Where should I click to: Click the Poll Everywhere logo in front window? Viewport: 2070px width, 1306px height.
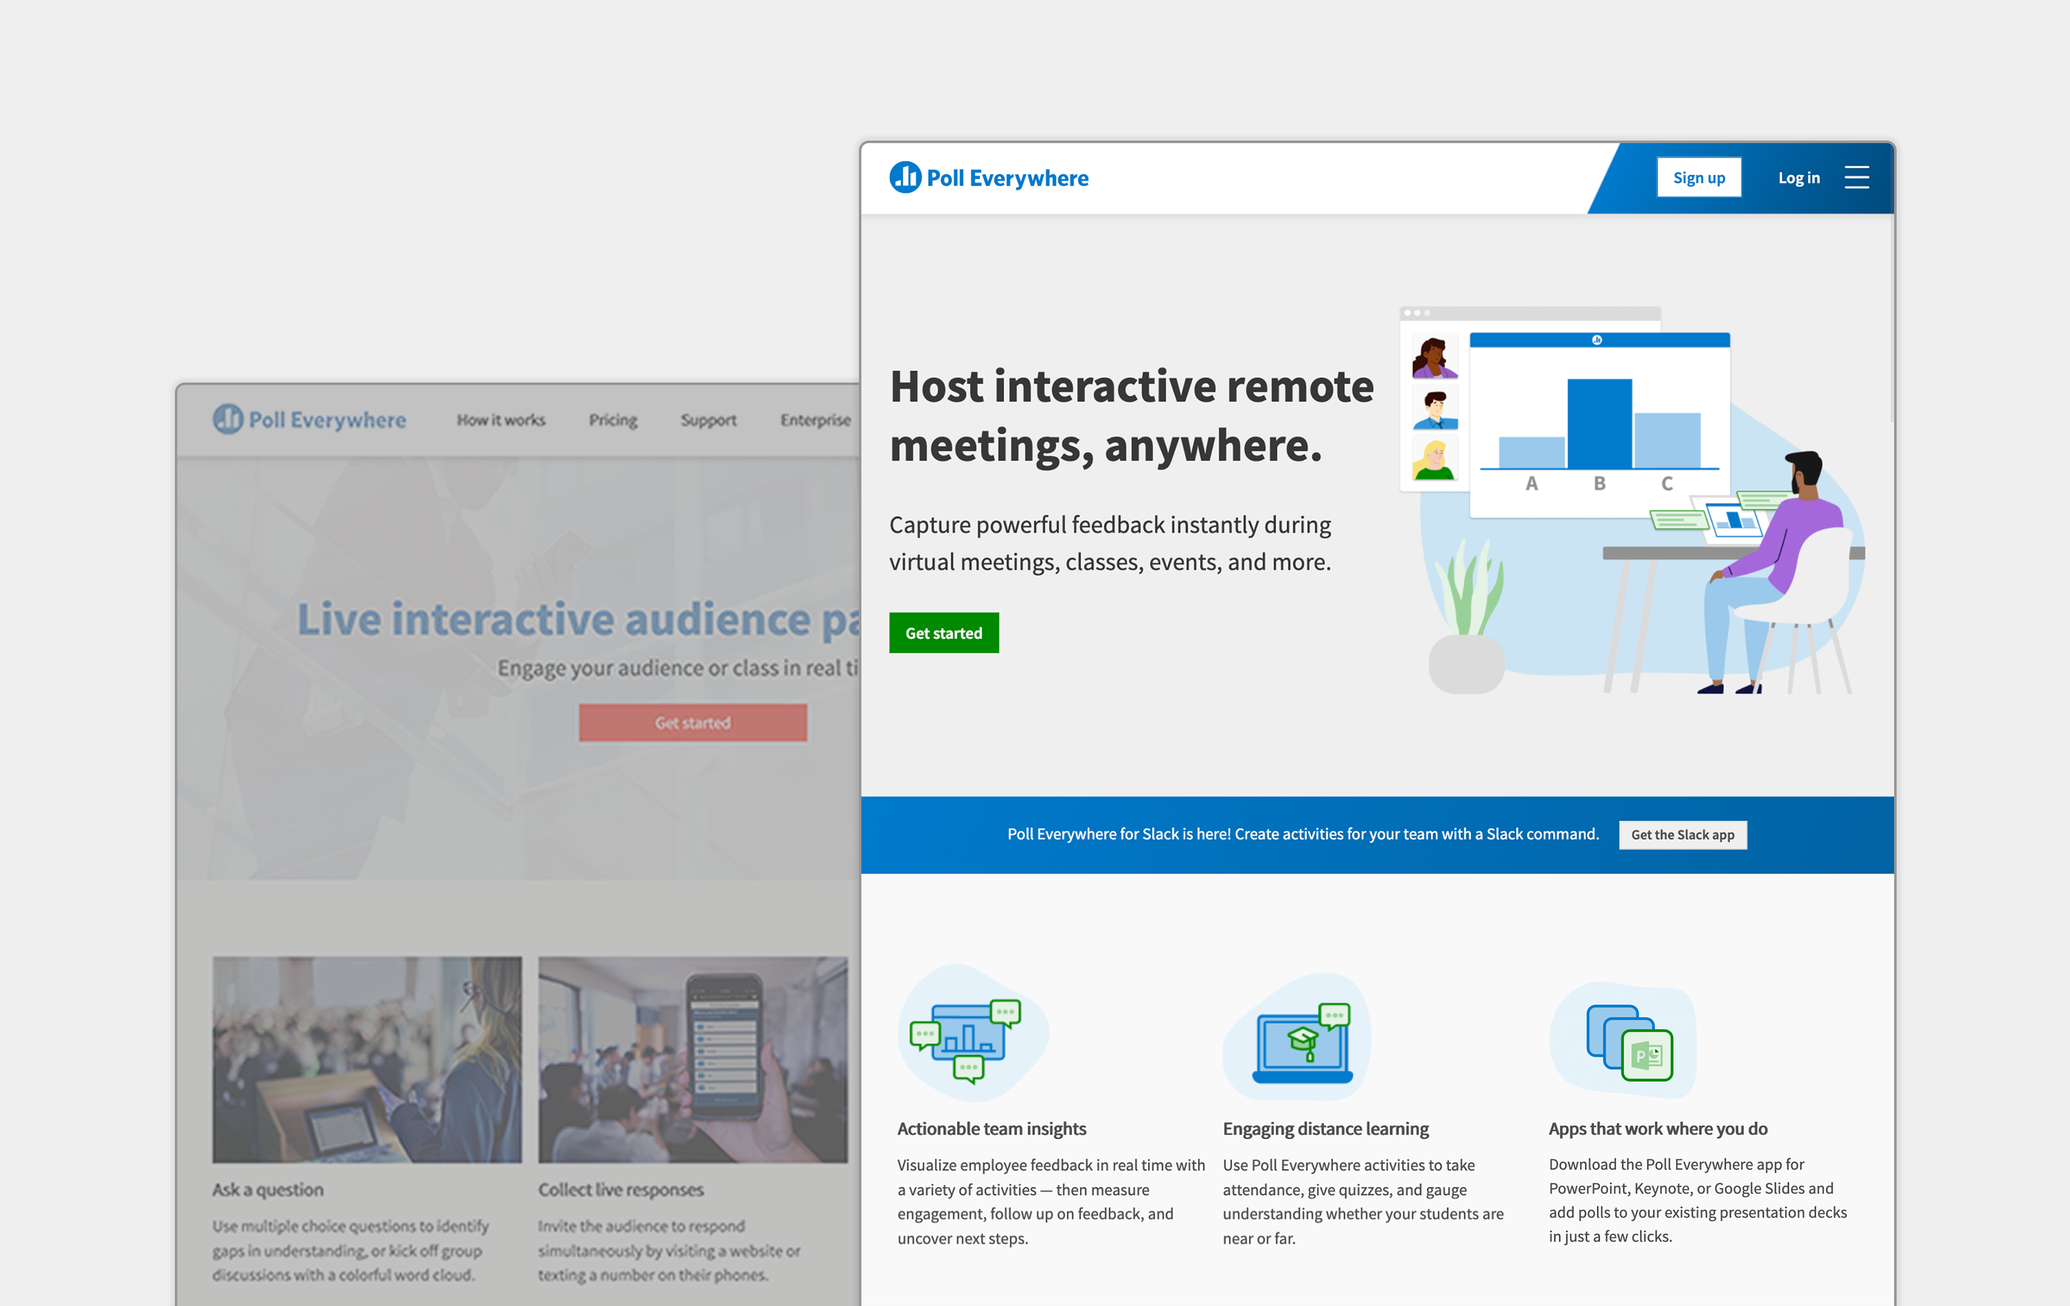tap(989, 178)
